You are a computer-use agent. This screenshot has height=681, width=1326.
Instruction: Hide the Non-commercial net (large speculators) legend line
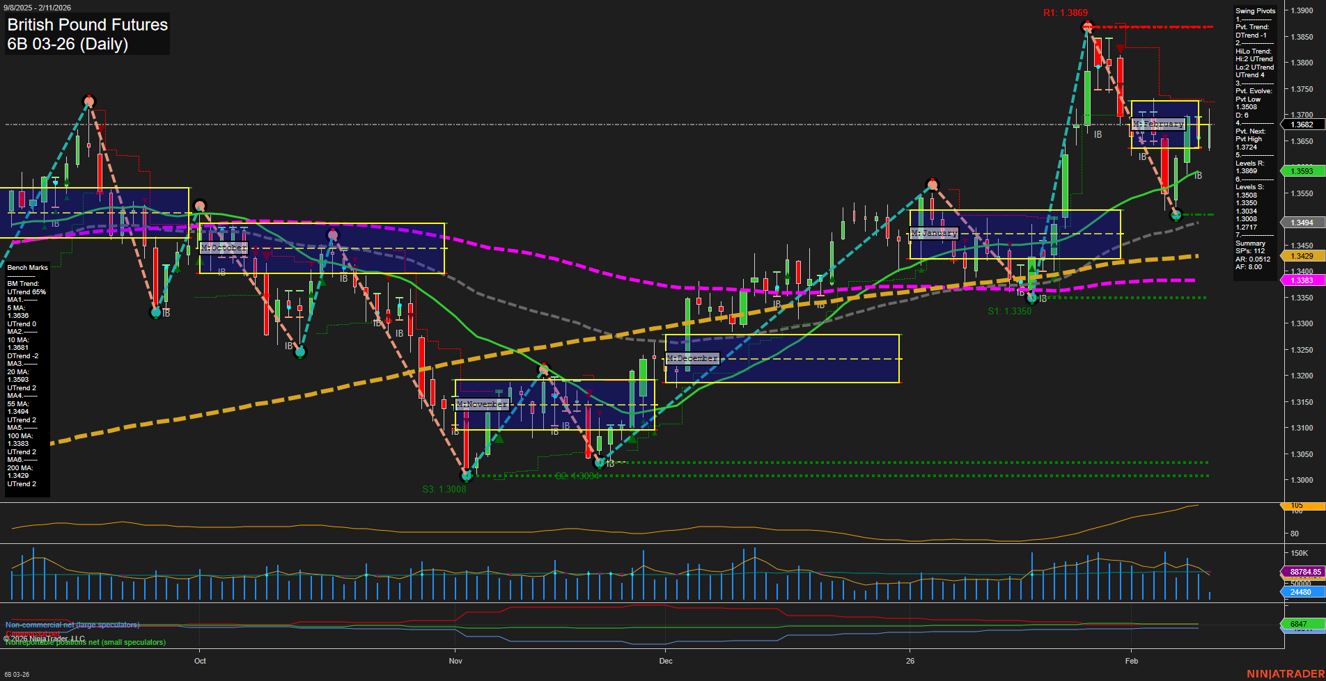click(73, 625)
